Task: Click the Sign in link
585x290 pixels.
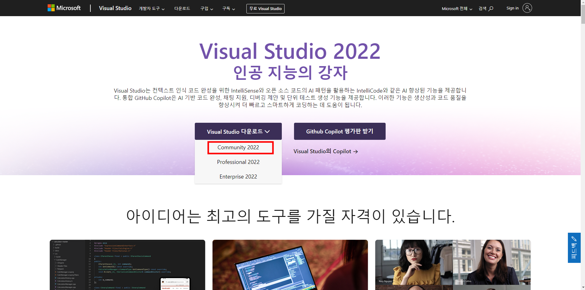Action: coord(512,8)
